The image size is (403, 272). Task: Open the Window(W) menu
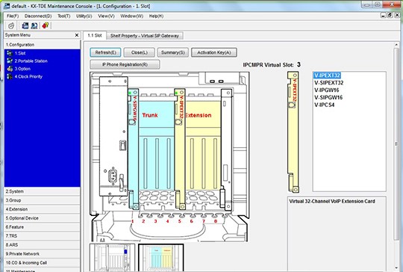point(131,16)
